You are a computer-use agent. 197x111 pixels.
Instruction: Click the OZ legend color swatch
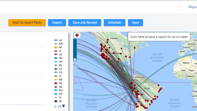[x=56, y=83]
